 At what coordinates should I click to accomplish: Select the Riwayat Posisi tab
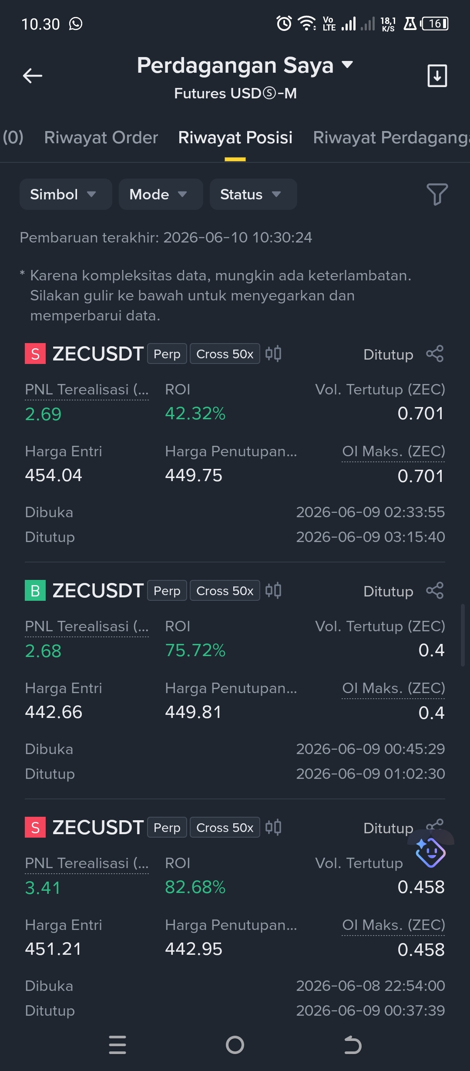click(235, 138)
